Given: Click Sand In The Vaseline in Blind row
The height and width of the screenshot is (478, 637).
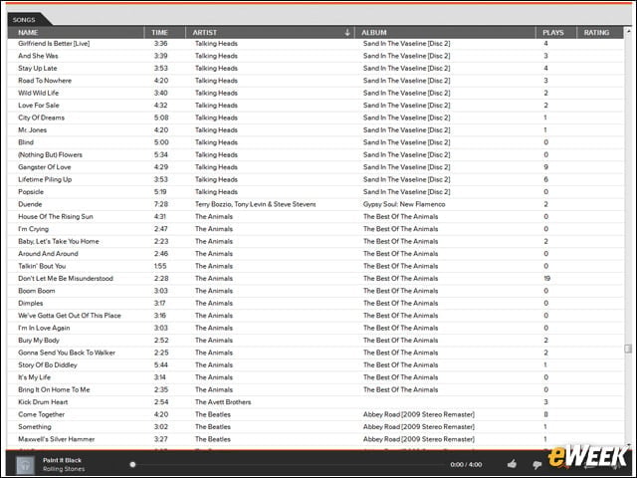Looking at the screenshot, I should pos(407,142).
